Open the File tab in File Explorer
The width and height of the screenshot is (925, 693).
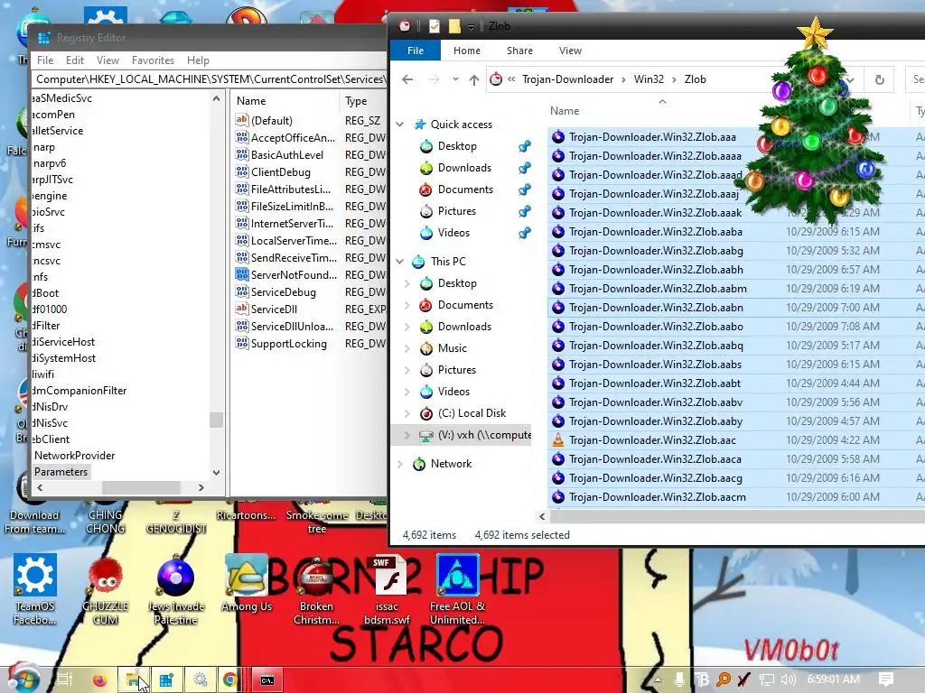point(416,51)
